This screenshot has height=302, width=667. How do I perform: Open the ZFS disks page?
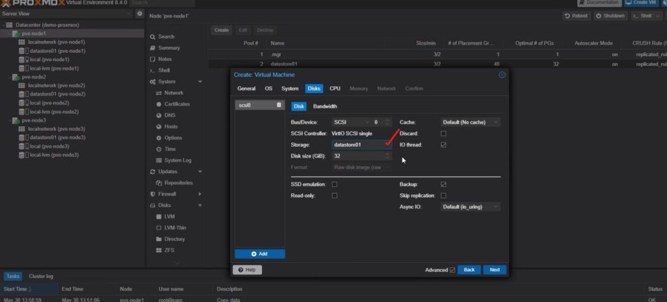pyautogui.click(x=169, y=250)
